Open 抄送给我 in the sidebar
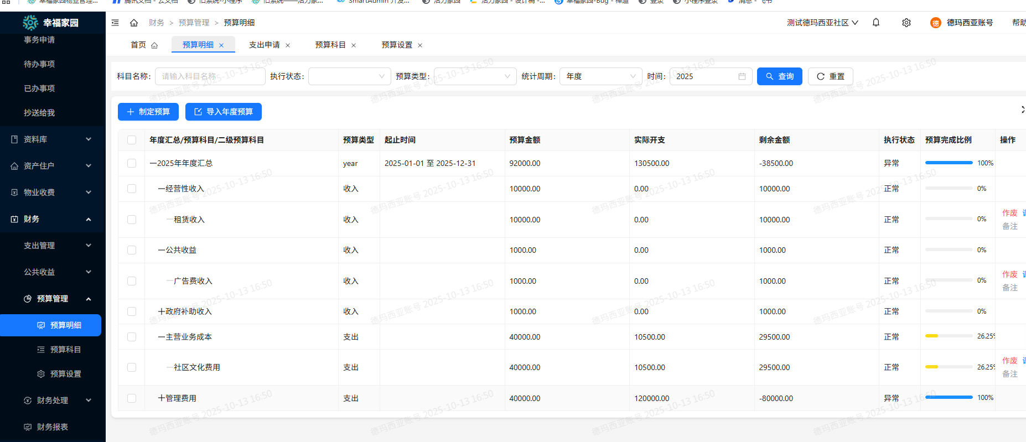This screenshot has width=1026, height=442. click(x=39, y=113)
